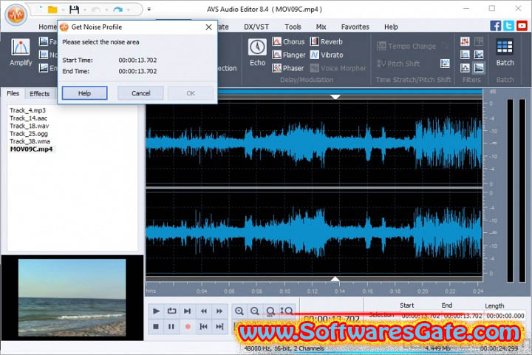
Task: Stop audio playback
Action: (156, 326)
